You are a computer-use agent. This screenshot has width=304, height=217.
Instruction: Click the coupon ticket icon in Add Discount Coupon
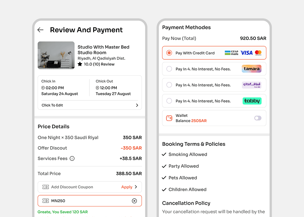point(46,187)
